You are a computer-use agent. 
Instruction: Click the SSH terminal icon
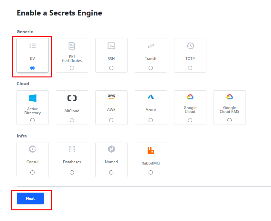(111, 46)
